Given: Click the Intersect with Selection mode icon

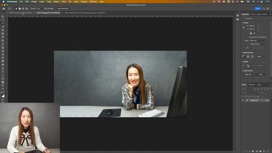Looking at the screenshot, I should 27,8.
